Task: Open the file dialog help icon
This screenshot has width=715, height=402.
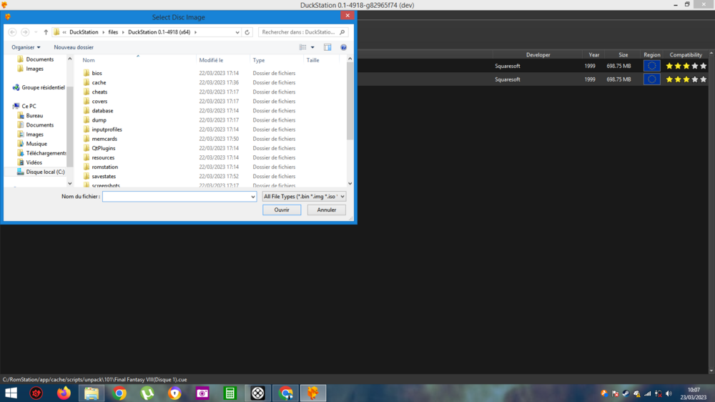Action: [344, 47]
